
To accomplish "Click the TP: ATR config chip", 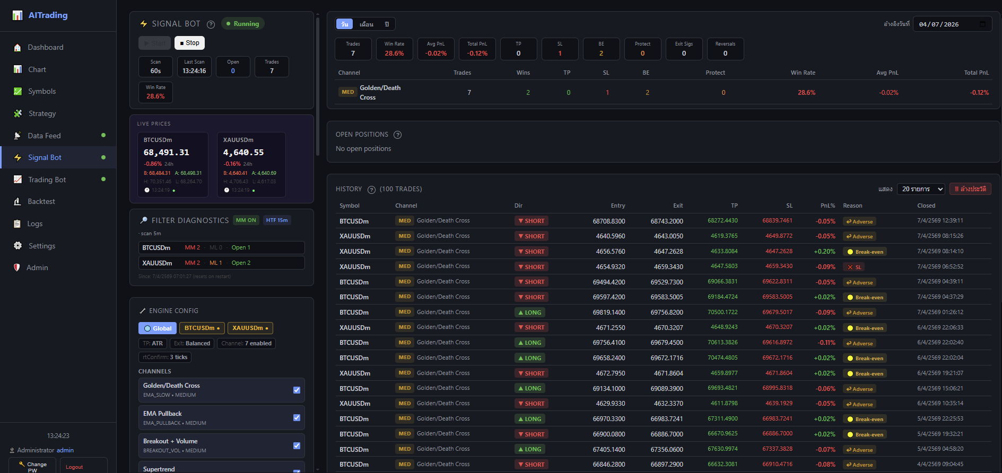I will click(153, 343).
